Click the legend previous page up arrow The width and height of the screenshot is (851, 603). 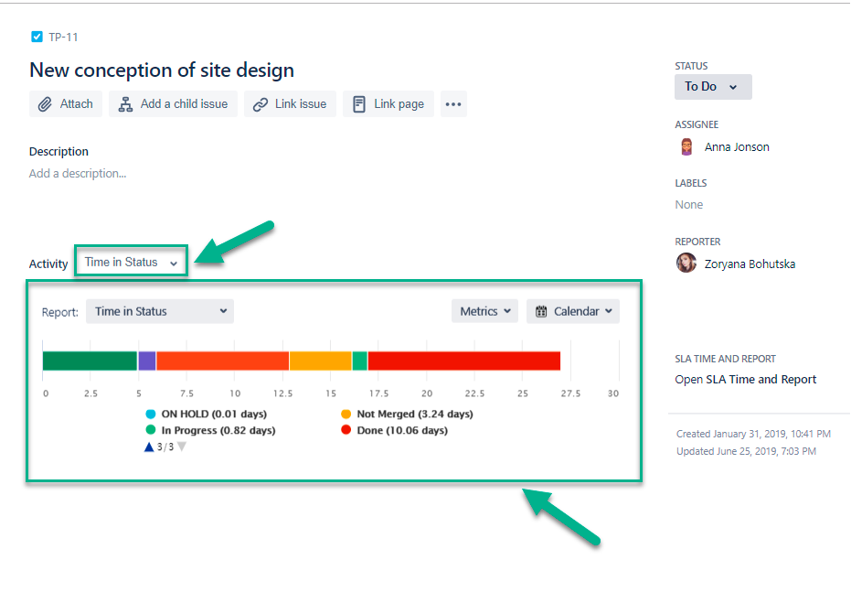pyautogui.click(x=149, y=447)
